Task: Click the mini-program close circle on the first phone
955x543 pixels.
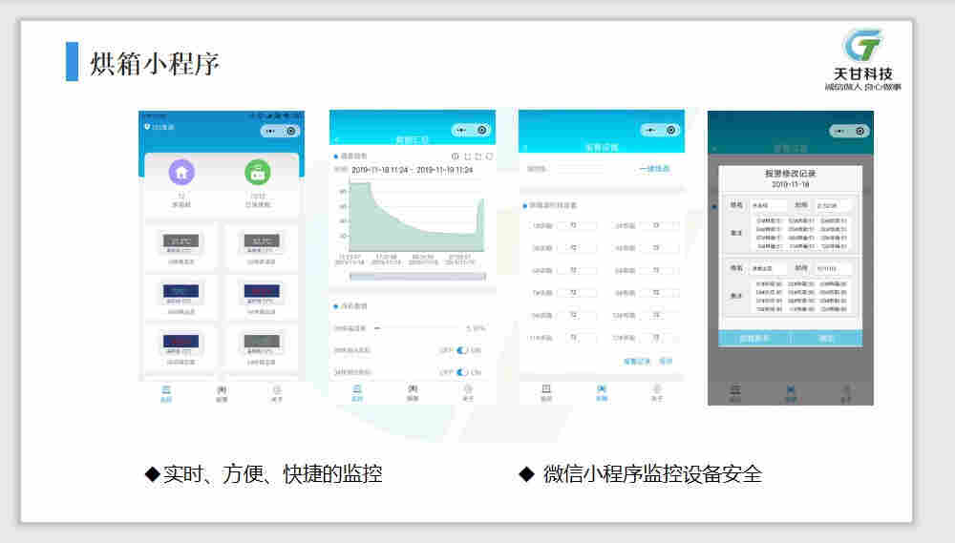Action: pyautogui.click(x=292, y=131)
